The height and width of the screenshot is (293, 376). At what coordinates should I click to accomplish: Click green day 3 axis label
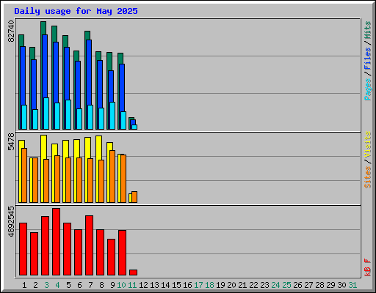46,285
